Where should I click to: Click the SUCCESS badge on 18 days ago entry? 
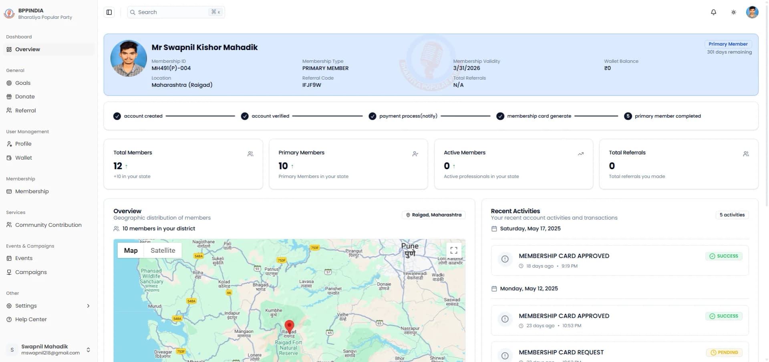[724, 256]
